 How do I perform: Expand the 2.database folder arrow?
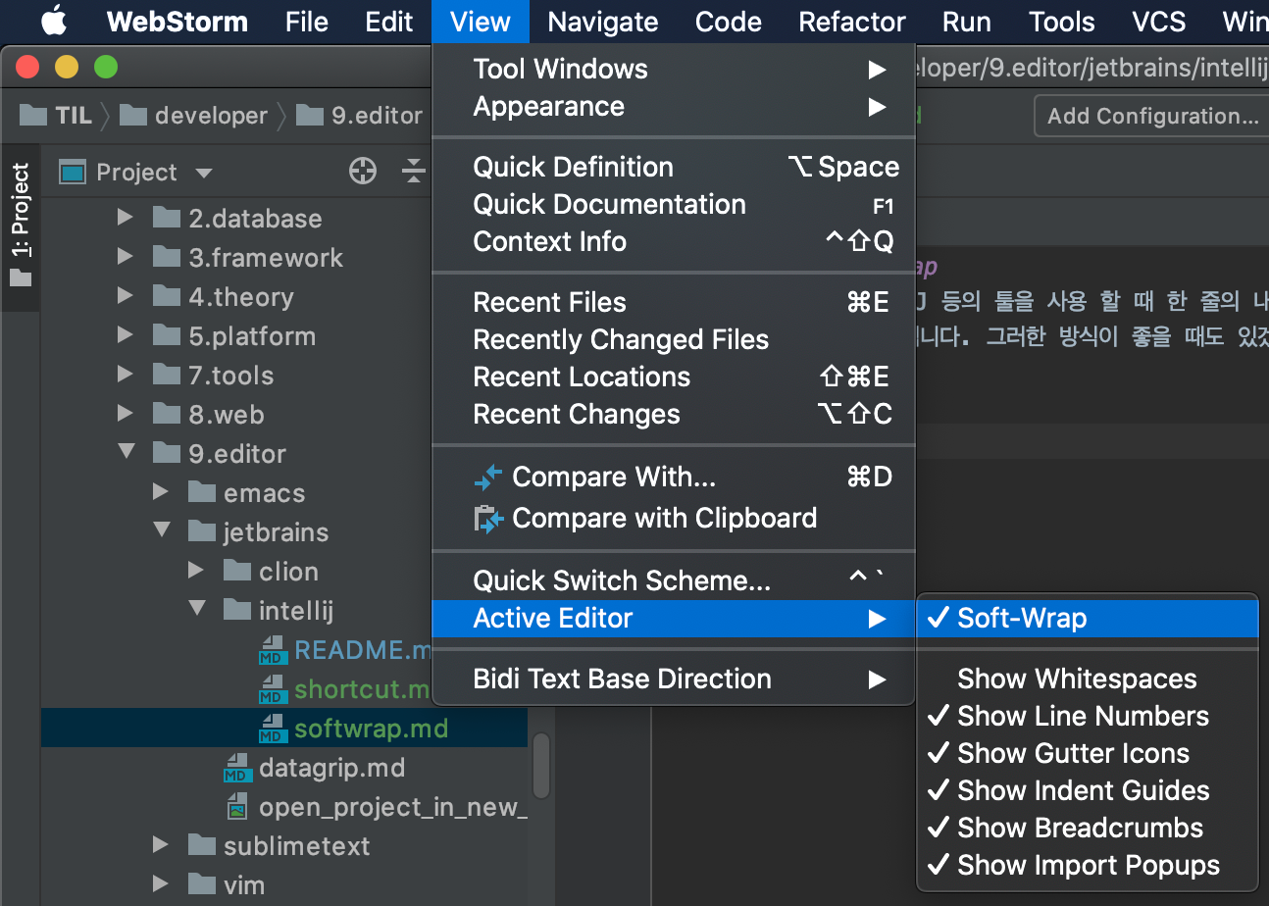(125, 218)
